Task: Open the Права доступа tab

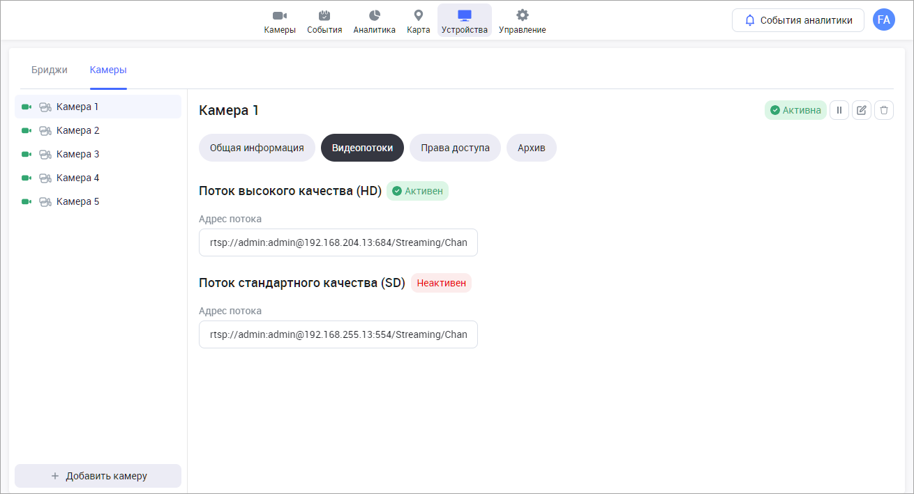Action: (x=455, y=148)
